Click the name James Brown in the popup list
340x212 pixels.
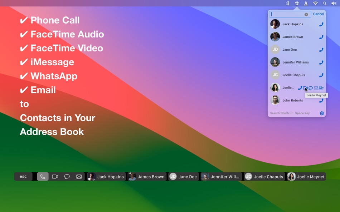(x=293, y=37)
